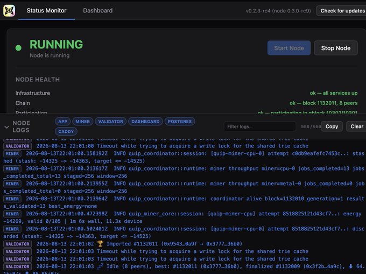Screen dimensions: 366x274
Task: Click Check for updates button
Action: pyautogui.click(x=341, y=11)
